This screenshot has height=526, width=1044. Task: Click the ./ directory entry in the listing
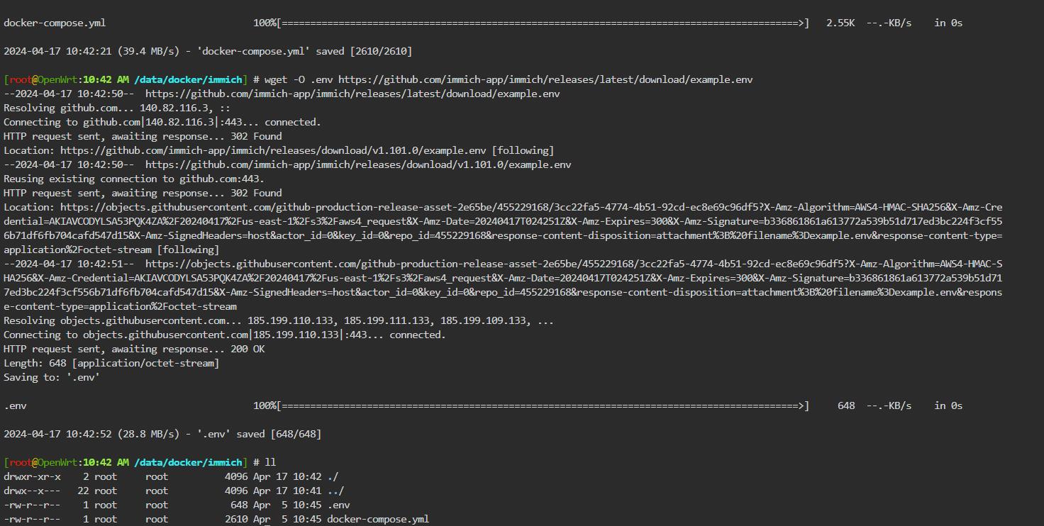point(333,476)
